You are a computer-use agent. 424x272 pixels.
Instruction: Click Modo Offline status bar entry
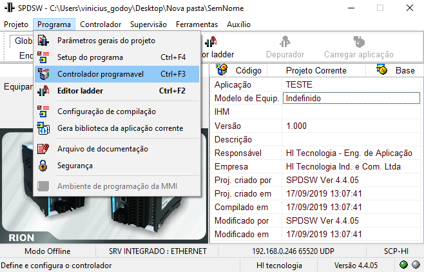[48, 251]
